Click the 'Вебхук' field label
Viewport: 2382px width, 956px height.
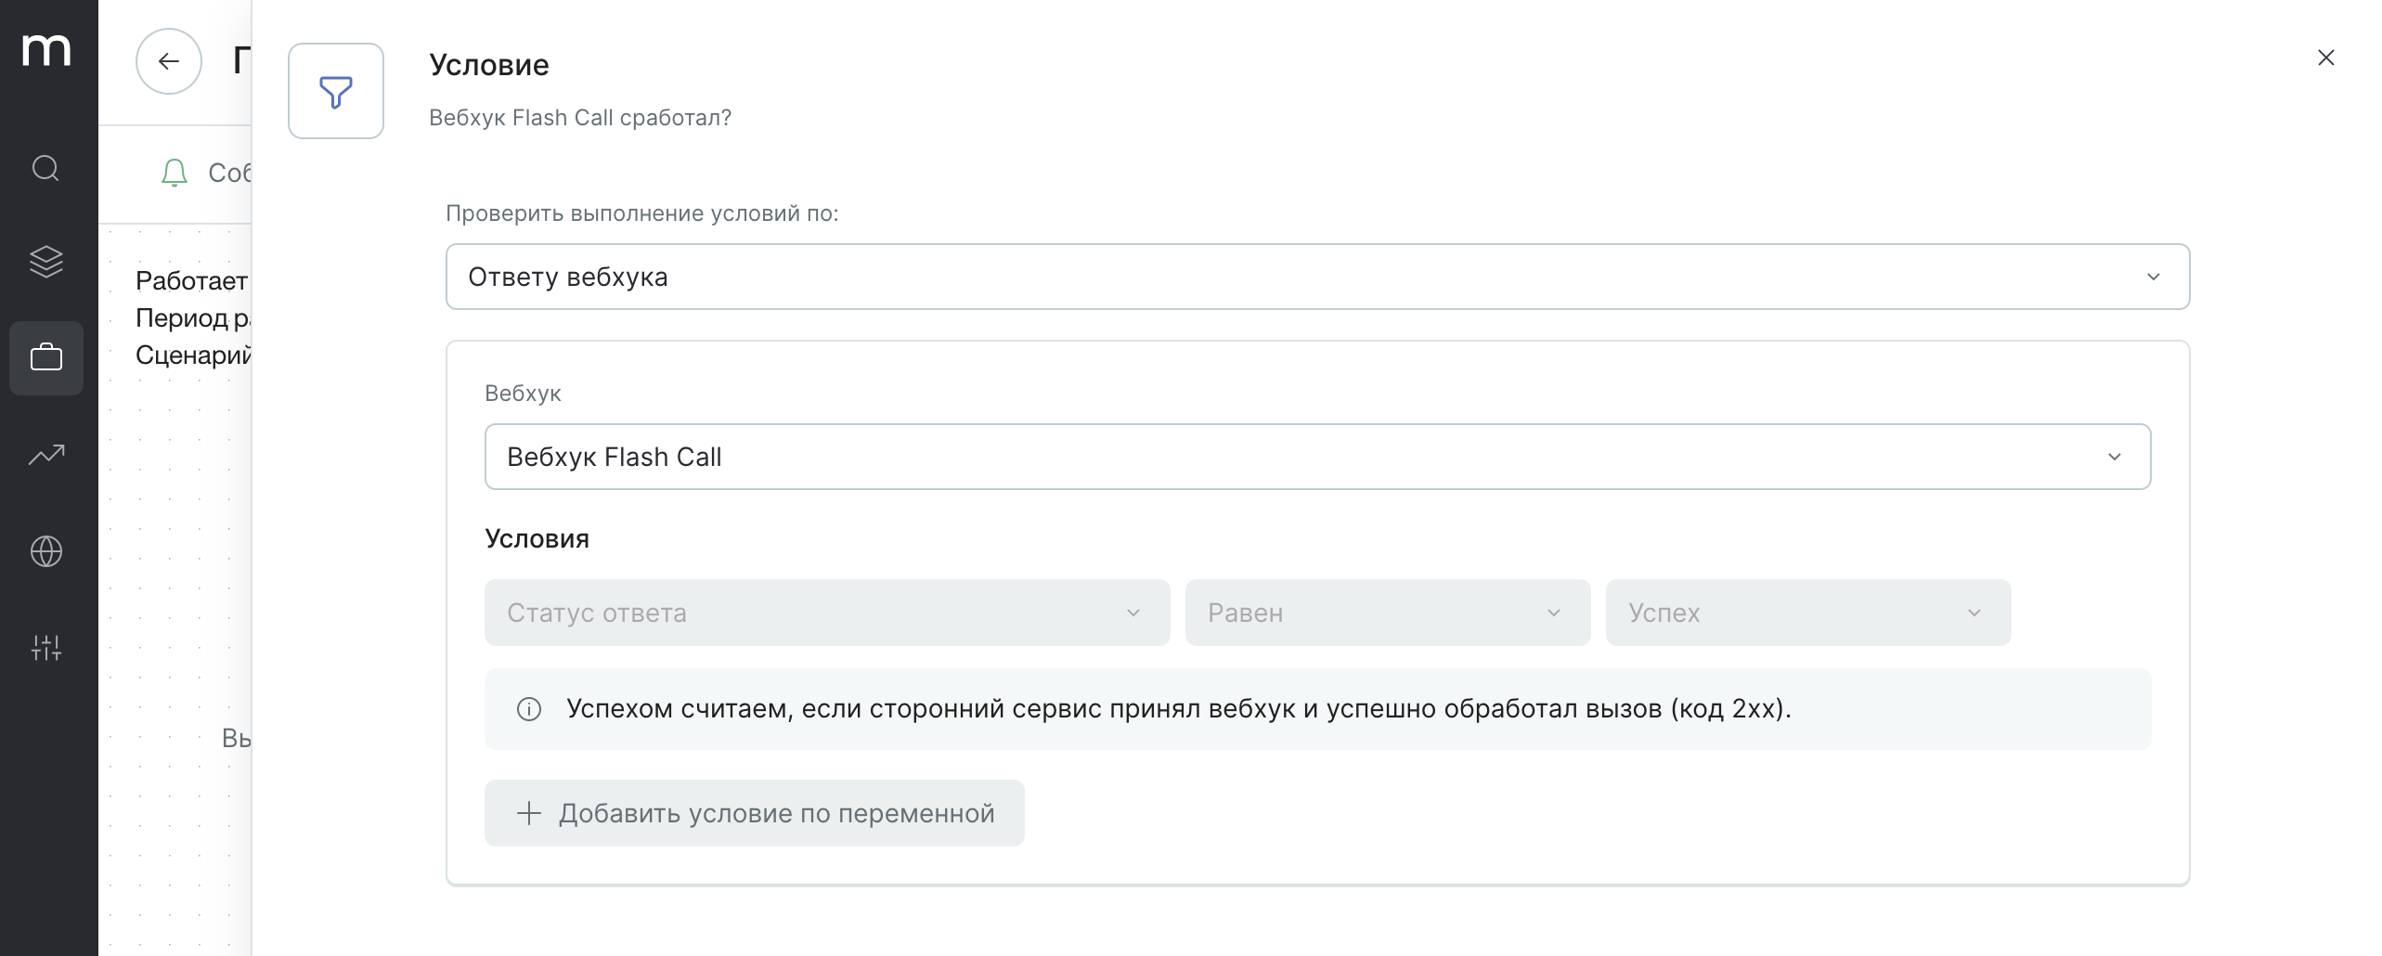point(523,394)
